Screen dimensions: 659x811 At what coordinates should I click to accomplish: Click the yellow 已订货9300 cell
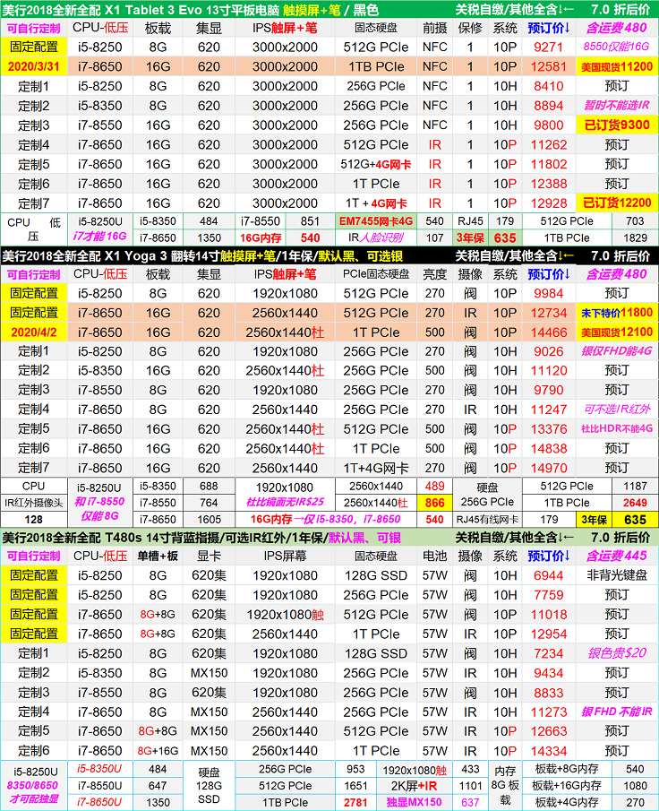[616, 125]
